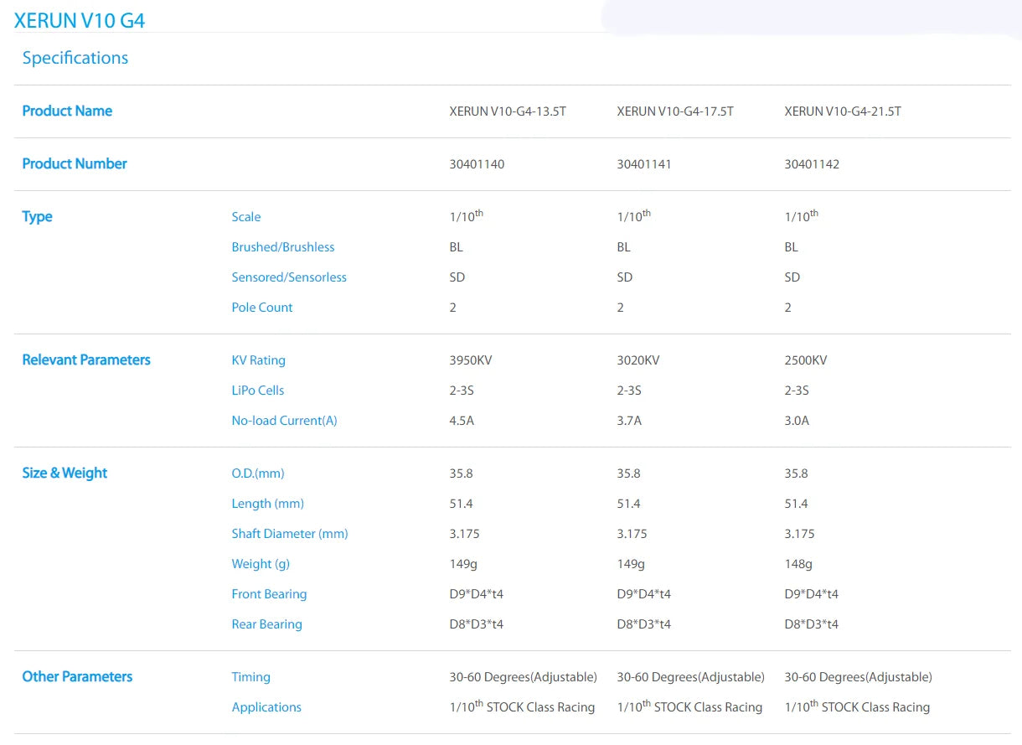Viewport: 1022px width, 745px height.
Task: Click the XERUN V10-G4-17.5T column header
Action: coord(675,111)
